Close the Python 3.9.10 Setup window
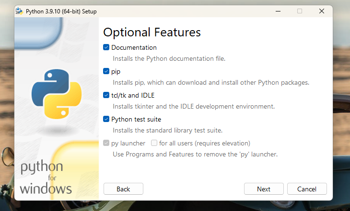 pos(322,11)
